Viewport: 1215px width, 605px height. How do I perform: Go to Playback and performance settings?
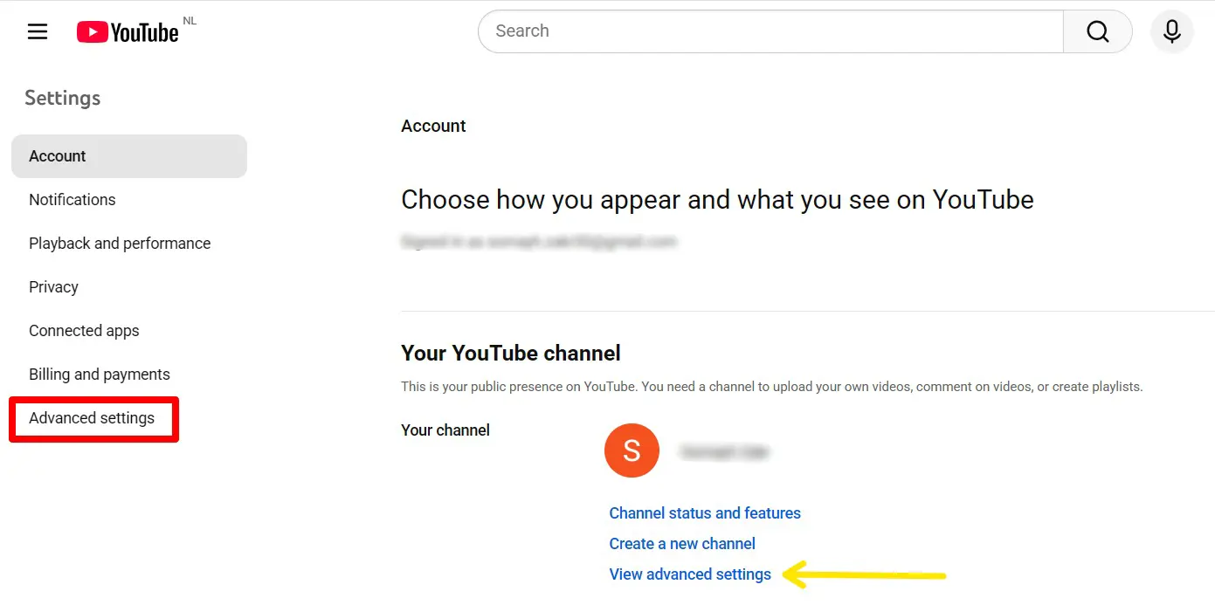point(120,244)
